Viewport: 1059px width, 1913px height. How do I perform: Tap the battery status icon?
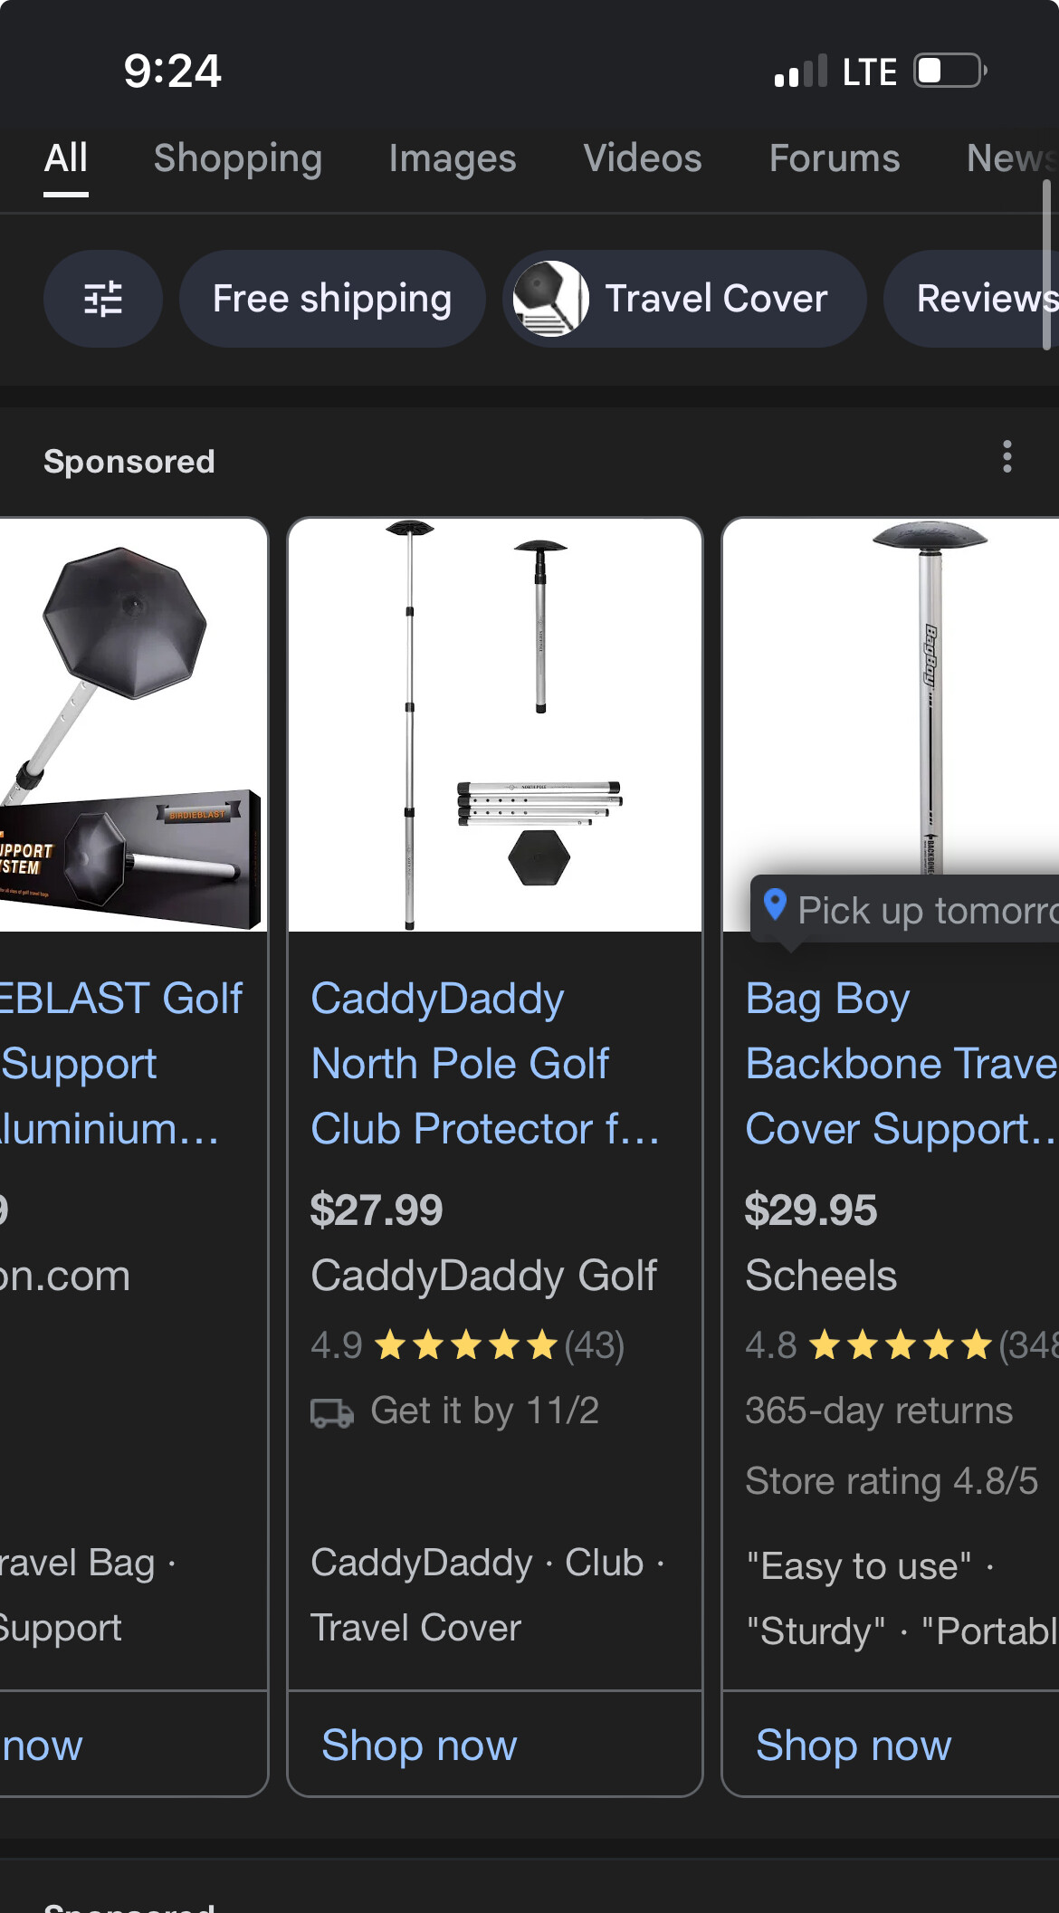pos(949,71)
